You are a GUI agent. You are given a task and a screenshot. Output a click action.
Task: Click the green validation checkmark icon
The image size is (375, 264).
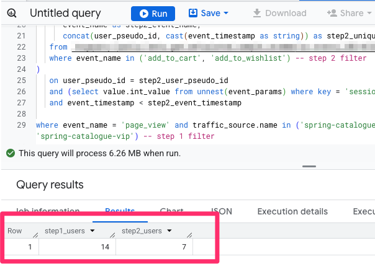(11, 152)
